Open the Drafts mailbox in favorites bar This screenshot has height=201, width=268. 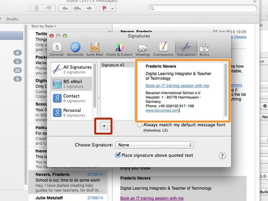pos(12,19)
